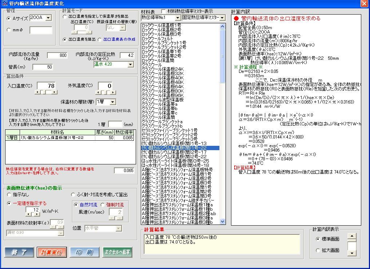Open the Aサイズ 200A dropdown

click(x=49, y=17)
